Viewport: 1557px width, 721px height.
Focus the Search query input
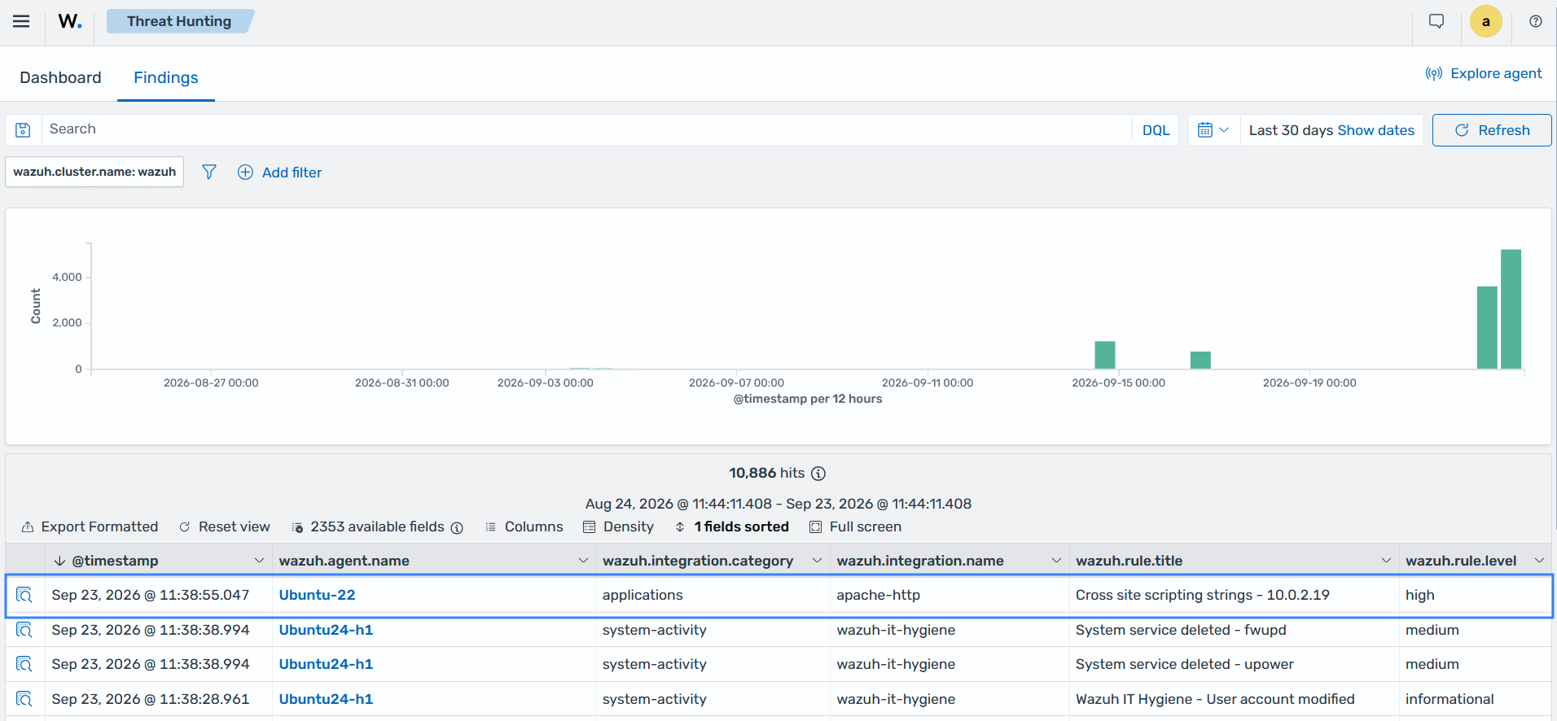pos(586,129)
